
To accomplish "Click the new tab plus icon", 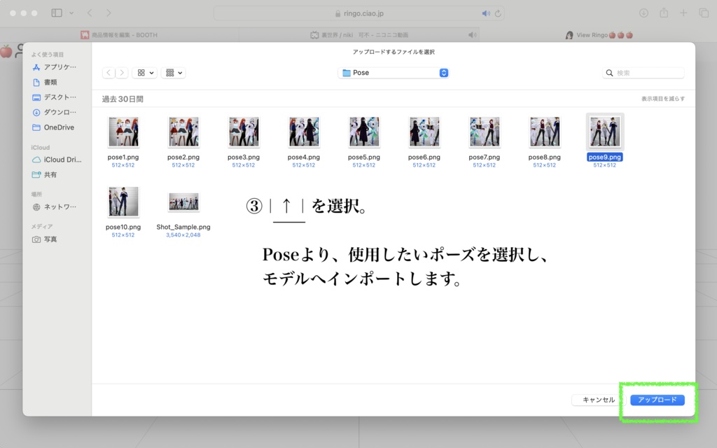I will click(683, 13).
